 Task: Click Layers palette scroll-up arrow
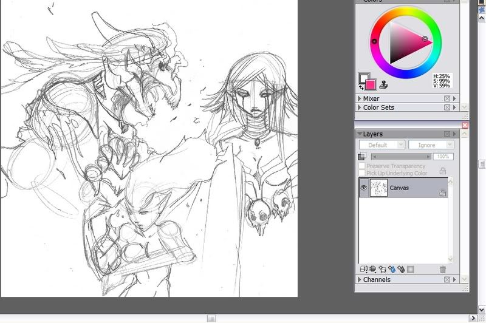pyautogui.click(x=464, y=134)
